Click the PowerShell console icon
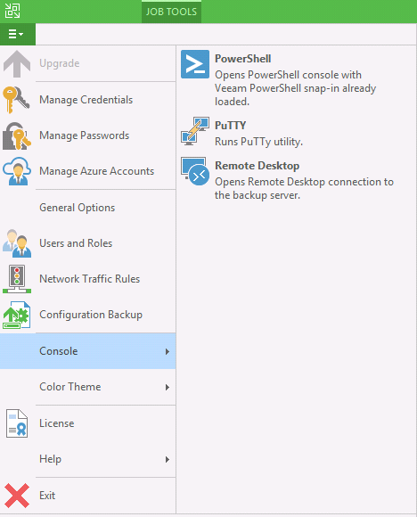 pyautogui.click(x=195, y=64)
